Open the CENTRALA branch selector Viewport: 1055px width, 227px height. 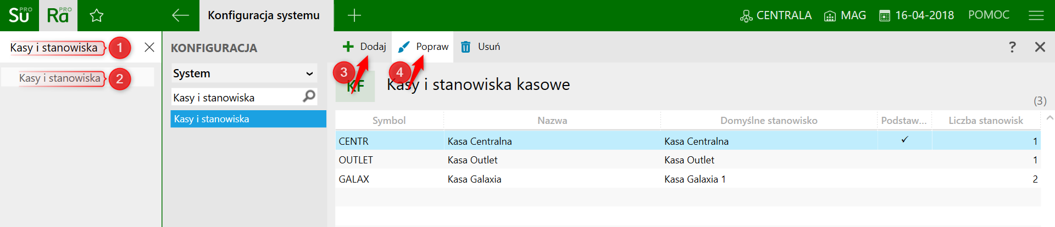776,15
